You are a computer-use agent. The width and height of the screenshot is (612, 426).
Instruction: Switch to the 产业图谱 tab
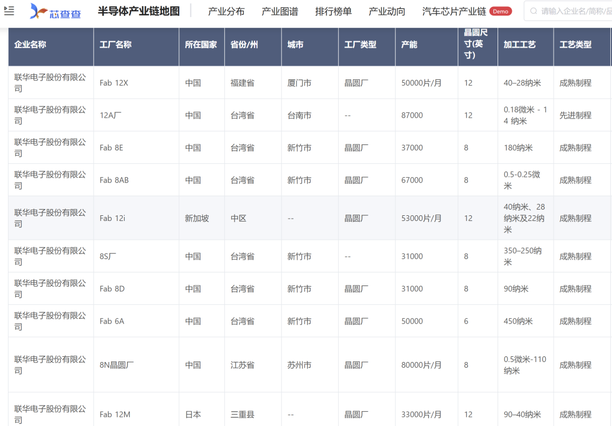tap(279, 11)
